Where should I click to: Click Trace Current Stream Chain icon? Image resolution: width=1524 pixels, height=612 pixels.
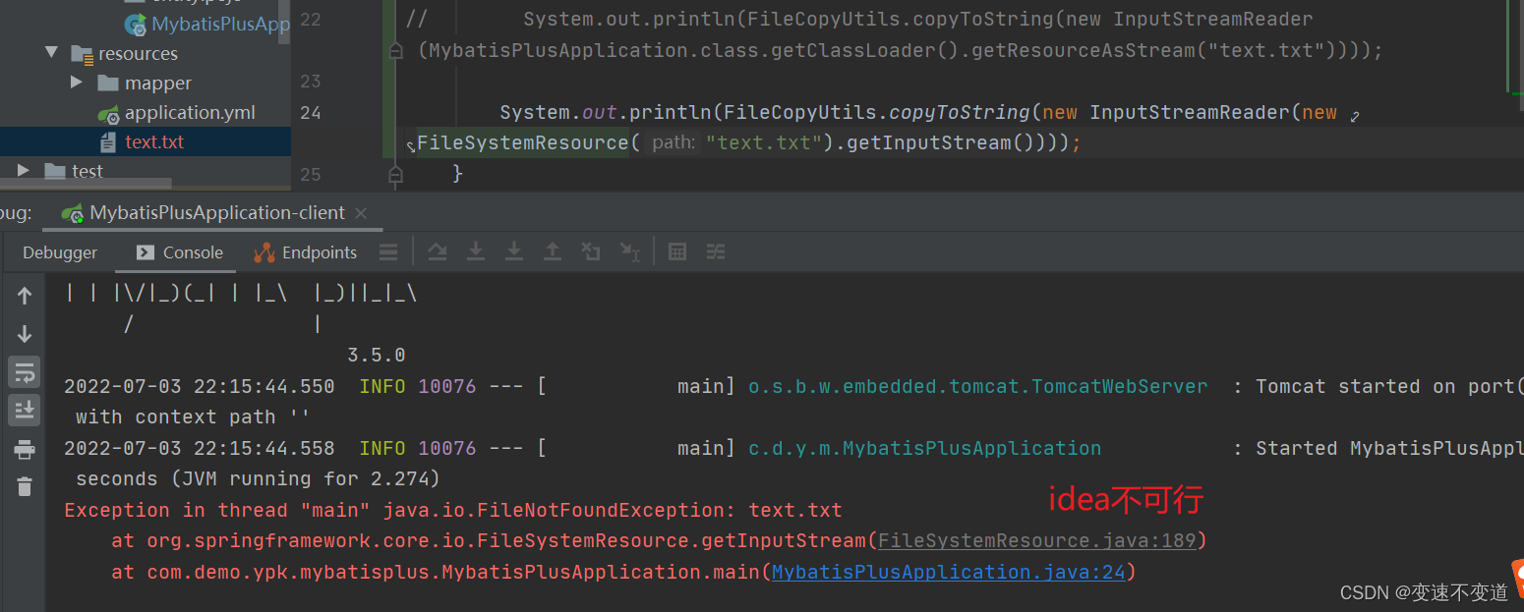716,252
